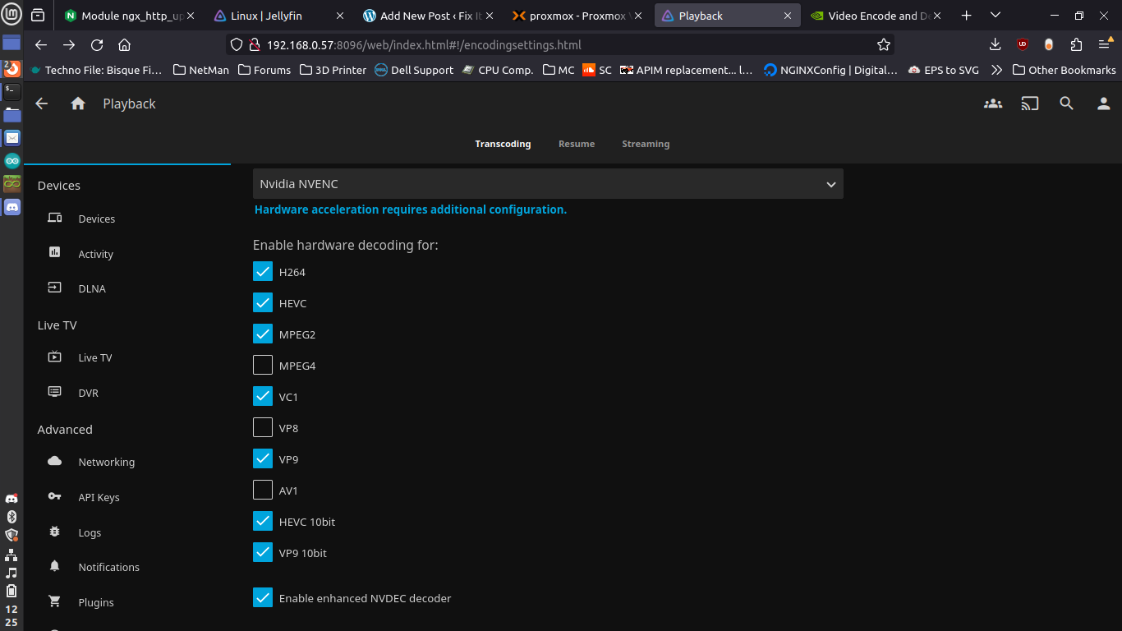1122x631 pixels.
Task: Open the Other Bookmarks folder
Action: tap(1065, 70)
